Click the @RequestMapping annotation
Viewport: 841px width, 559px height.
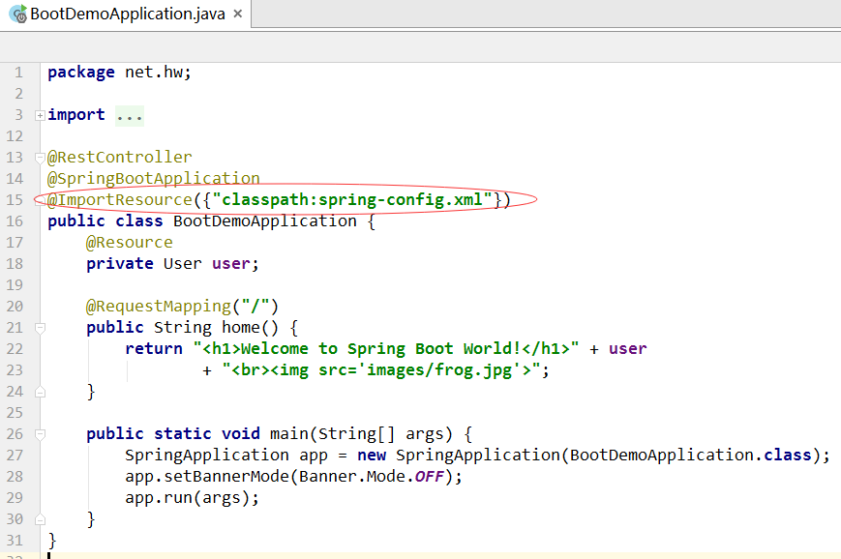[158, 306]
